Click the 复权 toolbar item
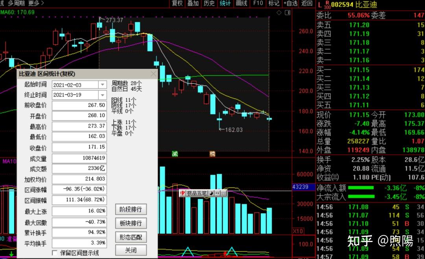The image size is (425, 259). (177, 3)
